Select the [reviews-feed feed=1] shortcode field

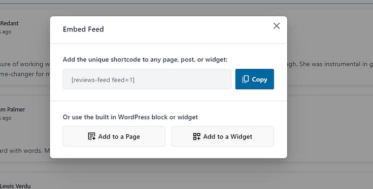(147, 80)
